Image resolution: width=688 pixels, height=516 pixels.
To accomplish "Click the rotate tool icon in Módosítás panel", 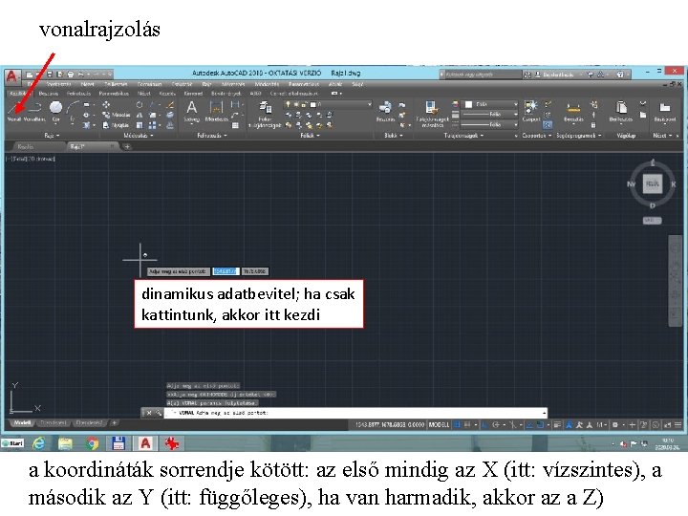I will [140, 105].
